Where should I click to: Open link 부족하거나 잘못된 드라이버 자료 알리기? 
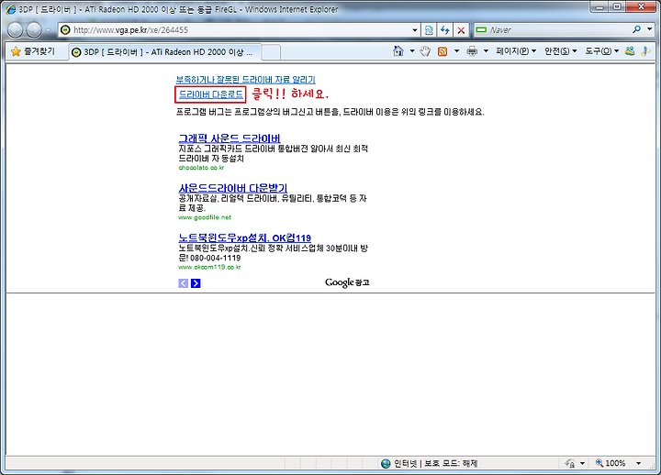click(x=246, y=80)
